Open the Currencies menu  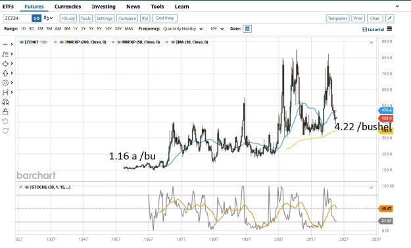click(x=68, y=7)
